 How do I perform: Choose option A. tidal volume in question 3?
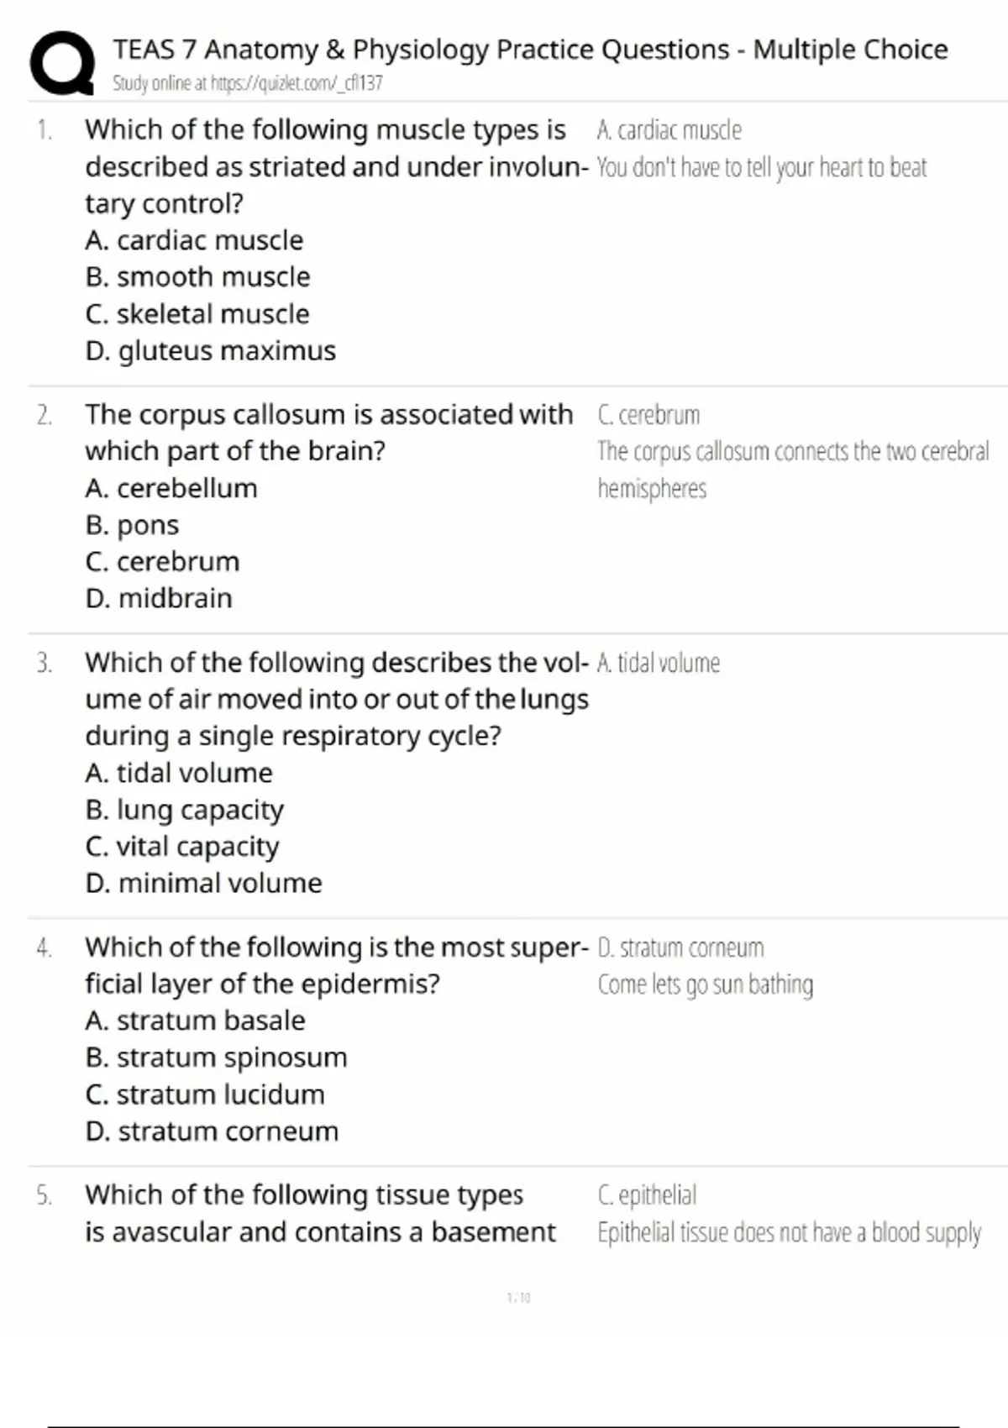click(x=179, y=773)
